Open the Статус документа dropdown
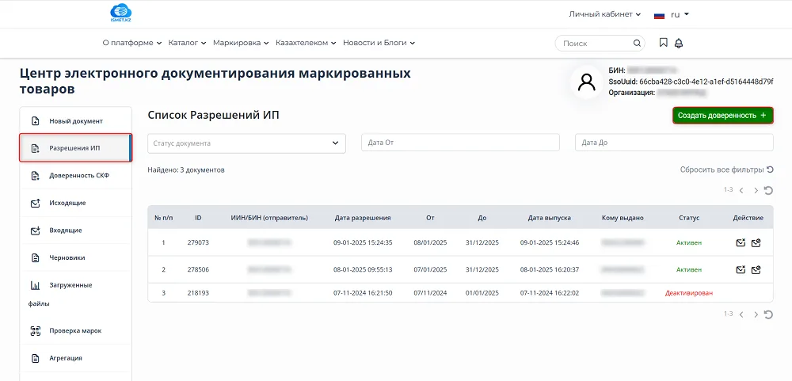Screen dimensions: 792x381 point(246,143)
